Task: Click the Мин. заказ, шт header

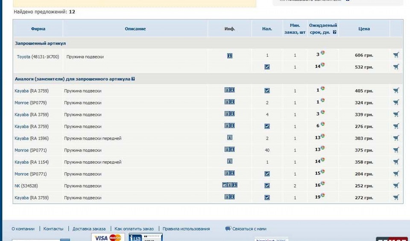Action: [x=295, y=29]
